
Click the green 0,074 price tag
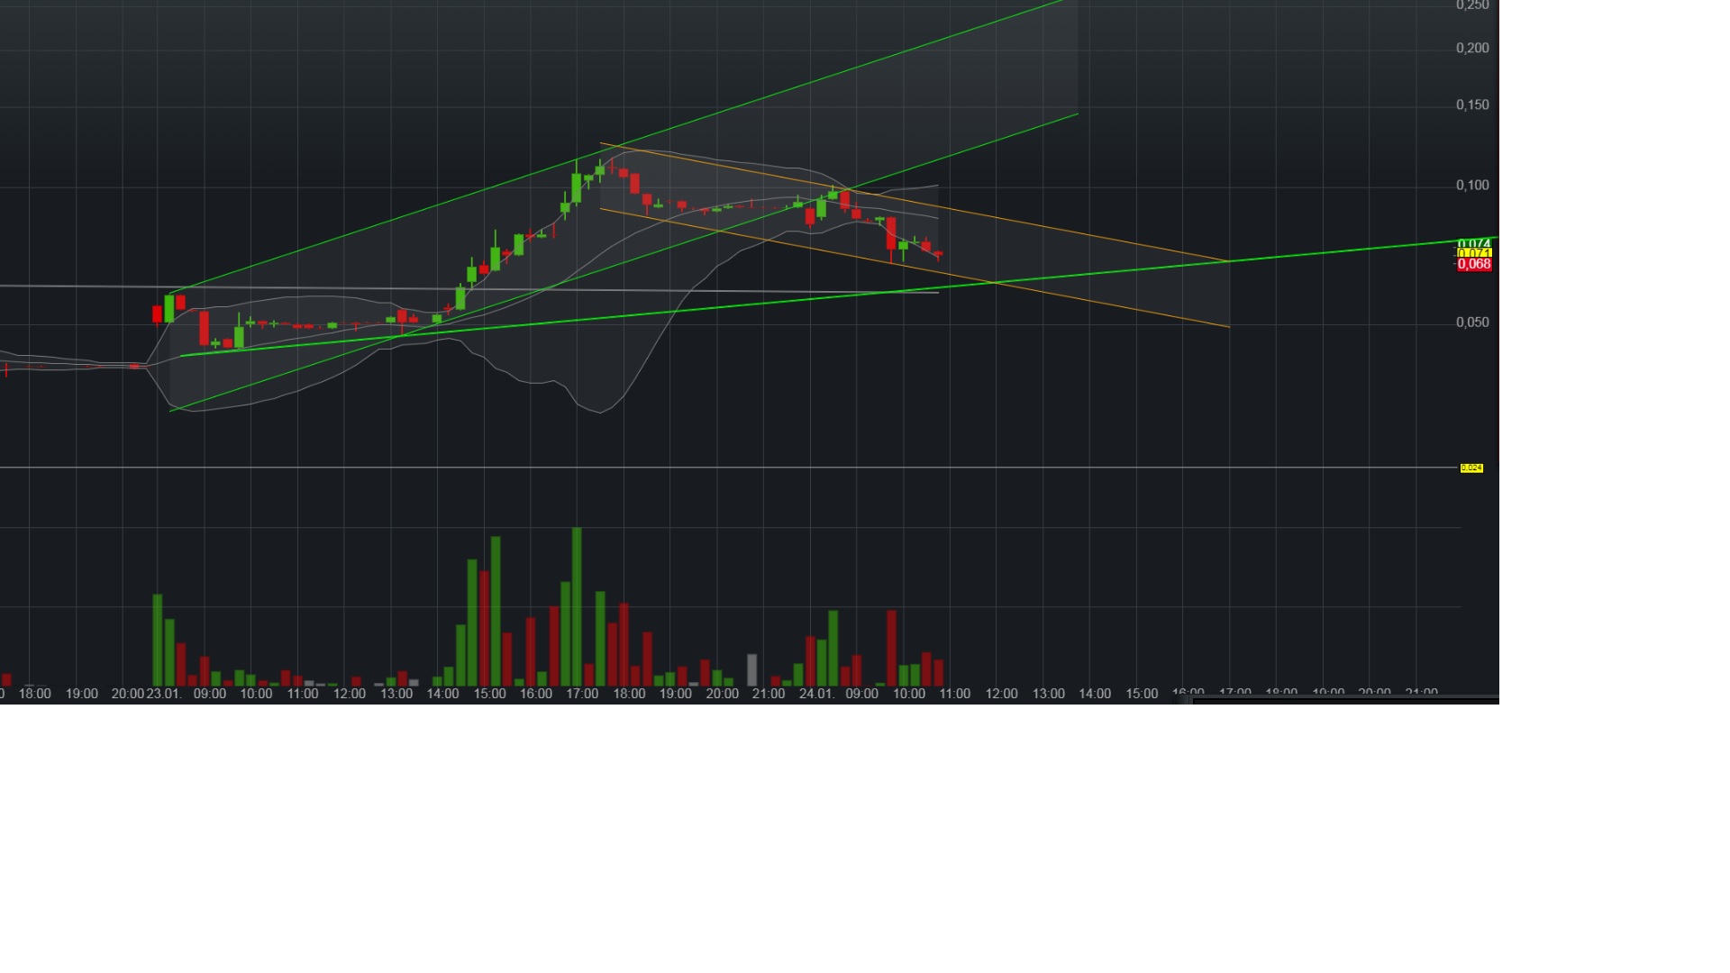(1474, 243)
